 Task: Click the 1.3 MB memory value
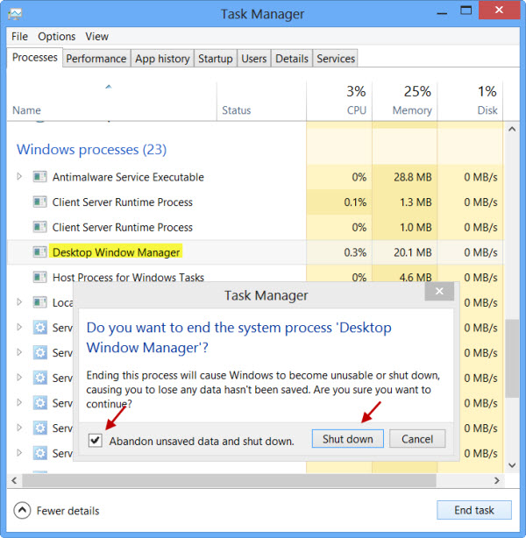pyautogui.click(x=416, y=202)
